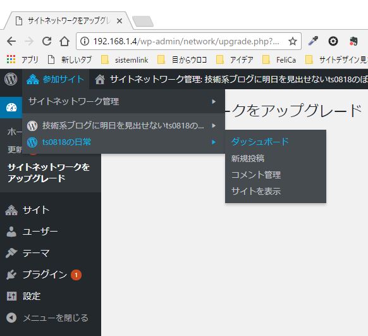The image size is (368, 336).
Task: Open a new browser tab
Action: [x=143, y=22]
